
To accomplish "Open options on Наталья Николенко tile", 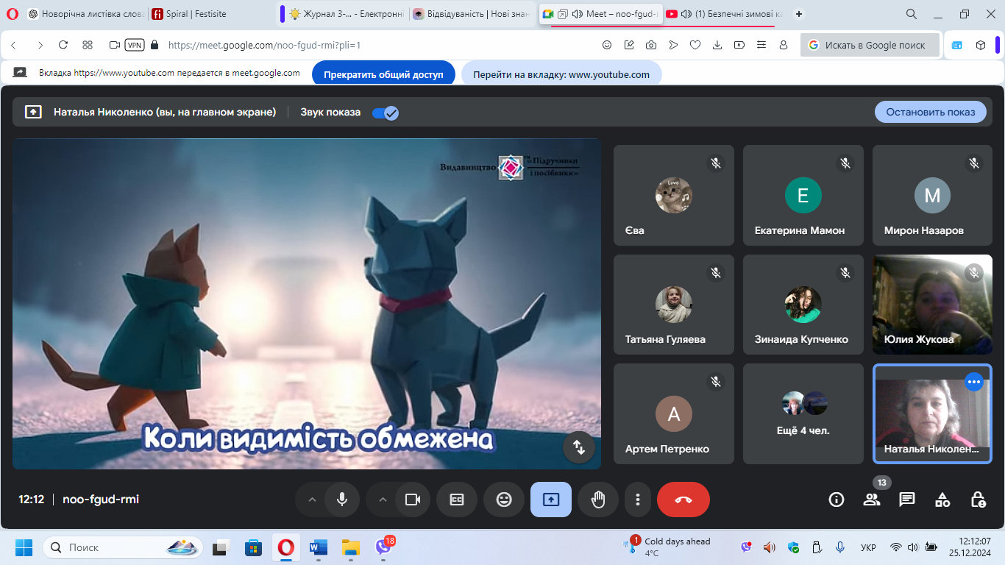I will [974, 382].
